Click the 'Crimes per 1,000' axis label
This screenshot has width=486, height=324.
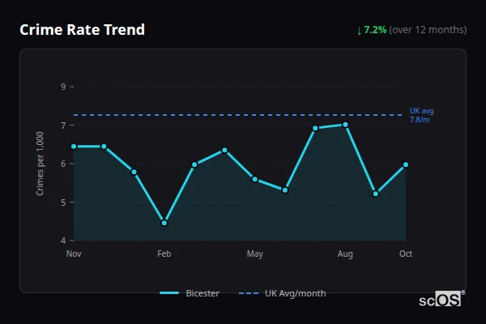tap(40, 164)
